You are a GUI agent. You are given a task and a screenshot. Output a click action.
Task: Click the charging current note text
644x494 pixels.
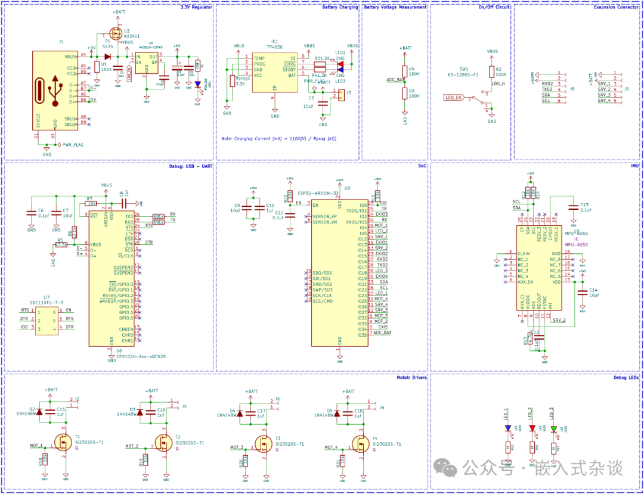click(x=279, y=139)
